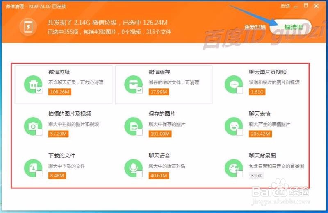Click the 17.99M size tag
Viewport: 328px width, 213px height.
pos(159,92)
